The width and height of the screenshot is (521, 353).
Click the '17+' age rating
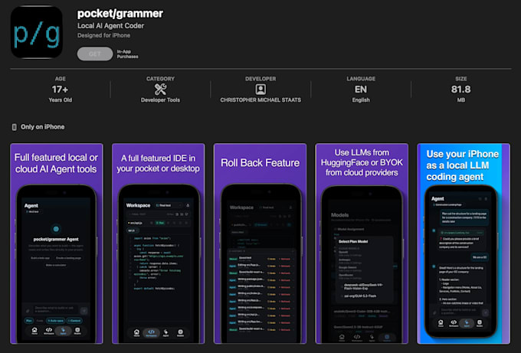(60, 90)
